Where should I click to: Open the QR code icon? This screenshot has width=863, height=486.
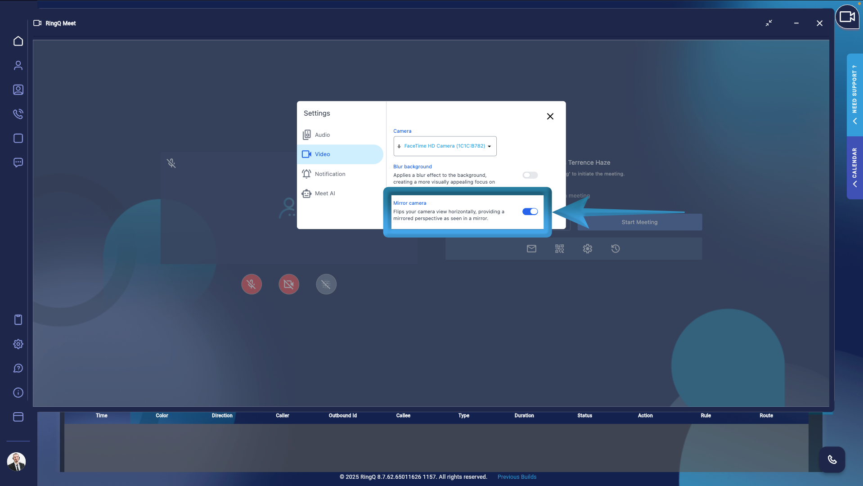tap(559, 249)
